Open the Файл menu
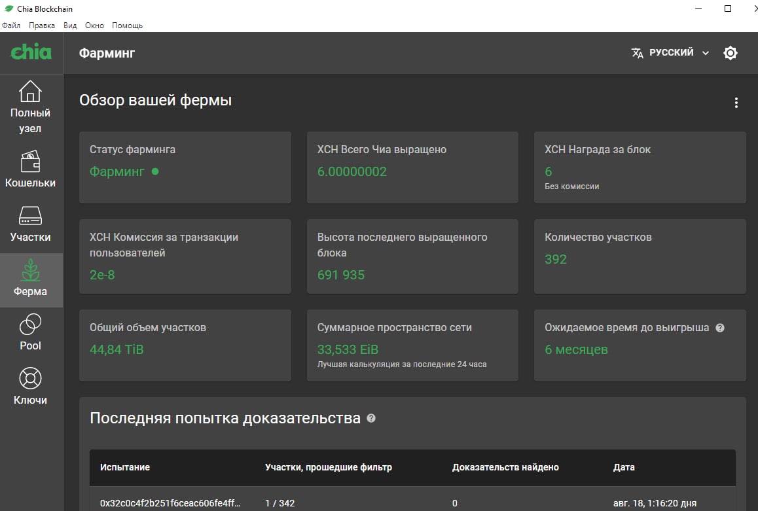This screenshot has height=511, width=758. click(11, 26)
